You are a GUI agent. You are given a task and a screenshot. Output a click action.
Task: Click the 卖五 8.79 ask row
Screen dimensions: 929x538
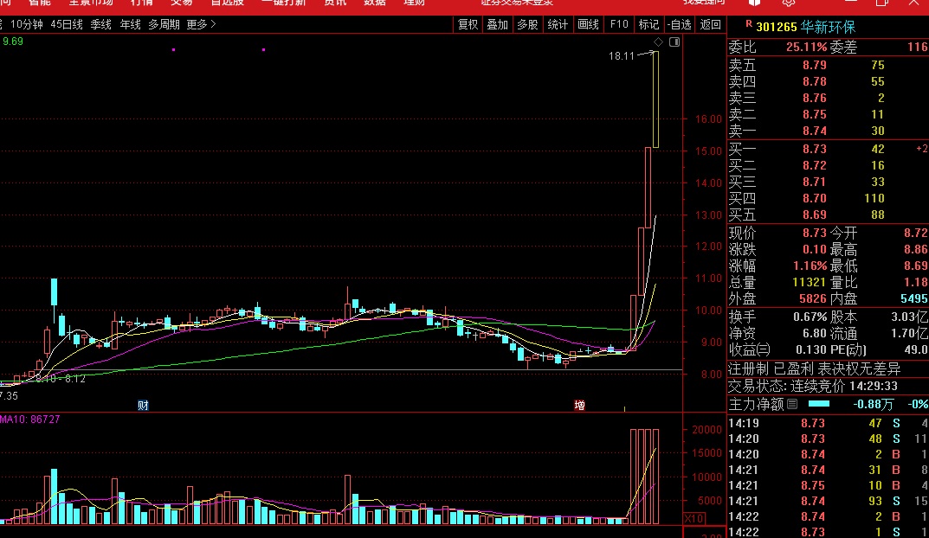(828, 65)
